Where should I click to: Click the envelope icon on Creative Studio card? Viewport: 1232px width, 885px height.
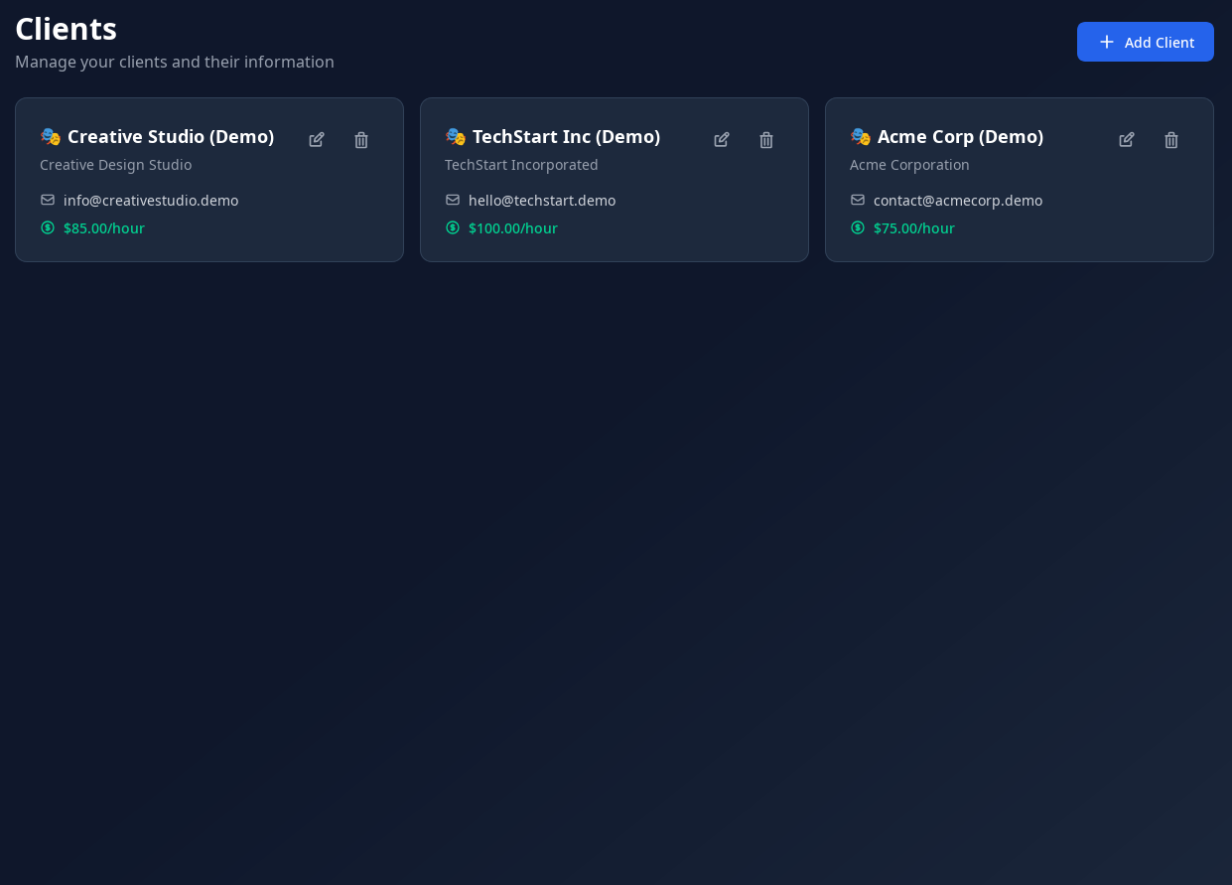(x=48, y=200)
